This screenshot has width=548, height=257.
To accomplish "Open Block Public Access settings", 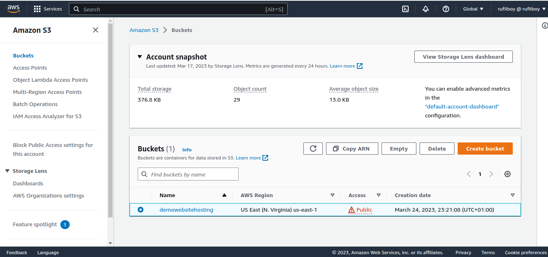I will pos(53,149).
